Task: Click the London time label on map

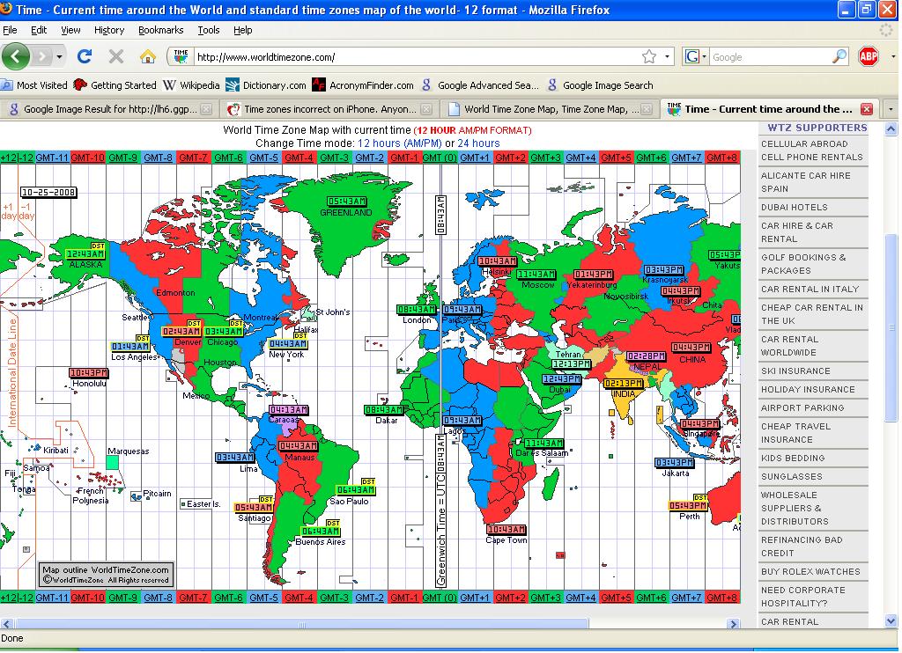Action: [417, 309]
